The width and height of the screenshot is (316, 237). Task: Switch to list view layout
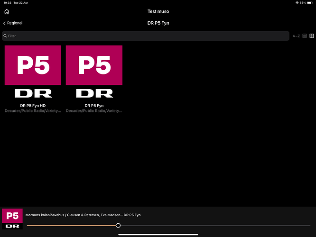click(x=305, y=36)
